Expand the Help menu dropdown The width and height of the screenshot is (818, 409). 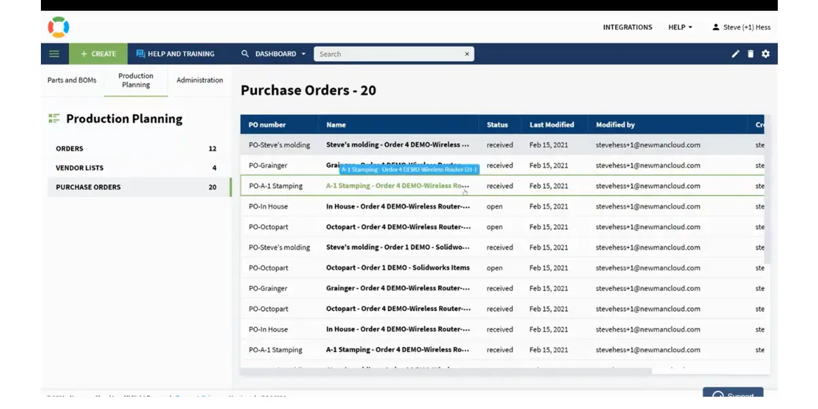coord(680,27)
